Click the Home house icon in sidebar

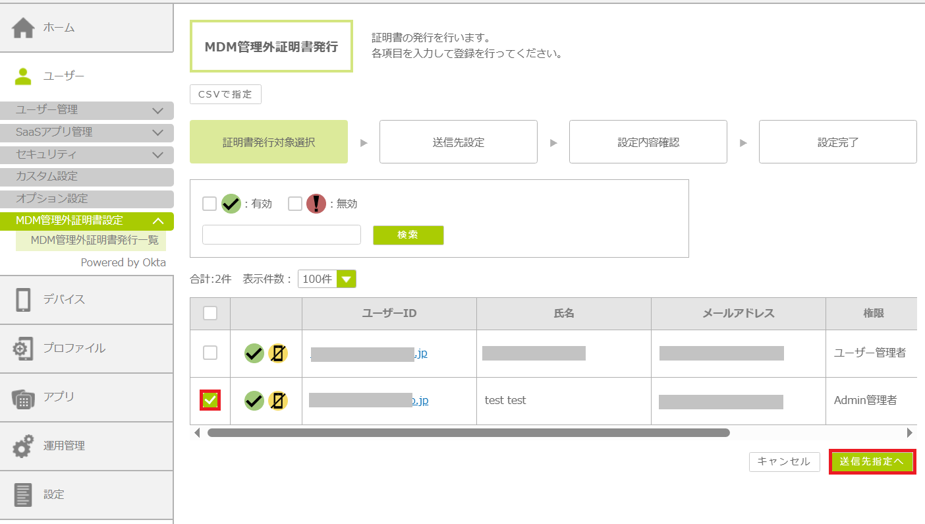click(23, 28)
